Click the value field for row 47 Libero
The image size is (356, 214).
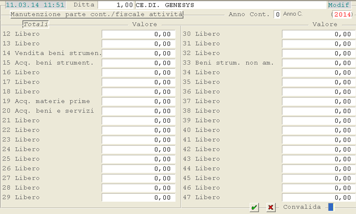(318, 198)
